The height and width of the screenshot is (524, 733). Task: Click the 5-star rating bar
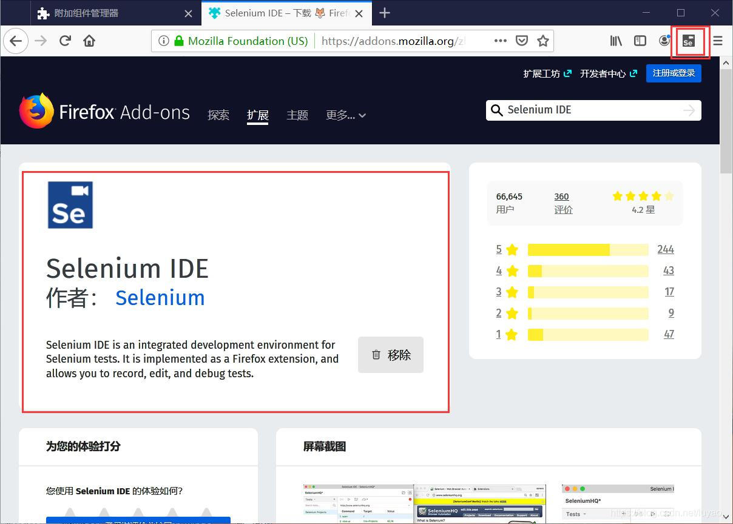click(588, 250)
